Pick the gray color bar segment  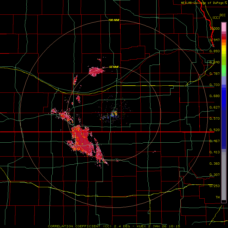point(224,176)
